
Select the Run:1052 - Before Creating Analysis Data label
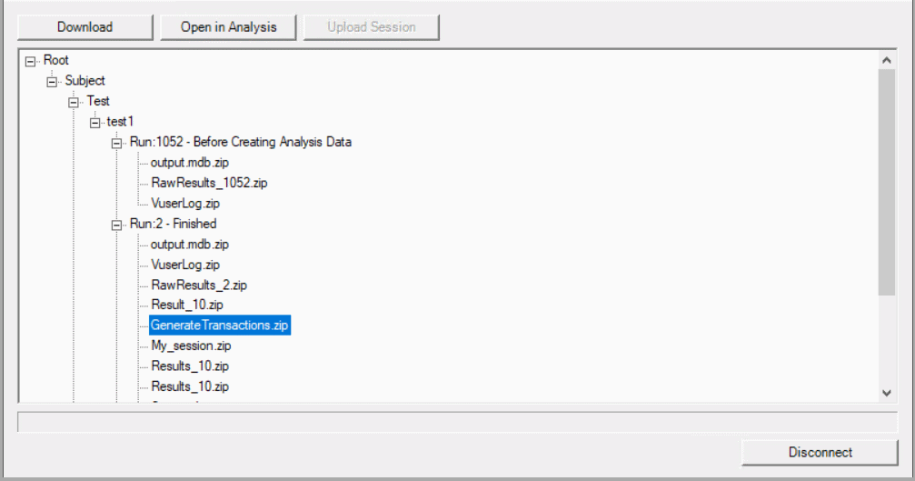(x=241, y=142)
